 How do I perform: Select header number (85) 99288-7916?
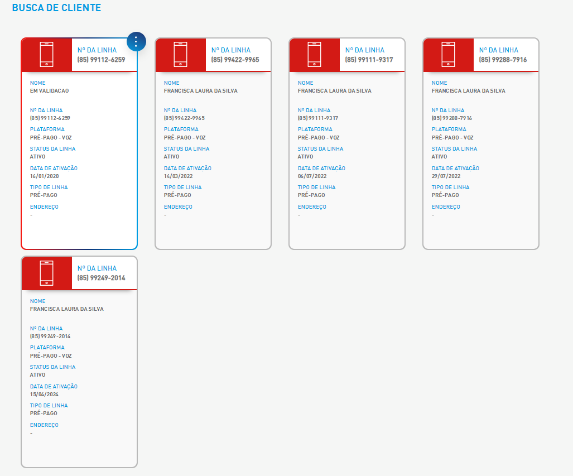pos(503,60)
